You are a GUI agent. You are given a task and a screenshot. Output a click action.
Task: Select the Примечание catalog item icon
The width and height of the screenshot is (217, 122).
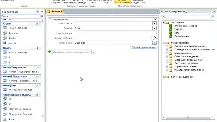point(171,36)
